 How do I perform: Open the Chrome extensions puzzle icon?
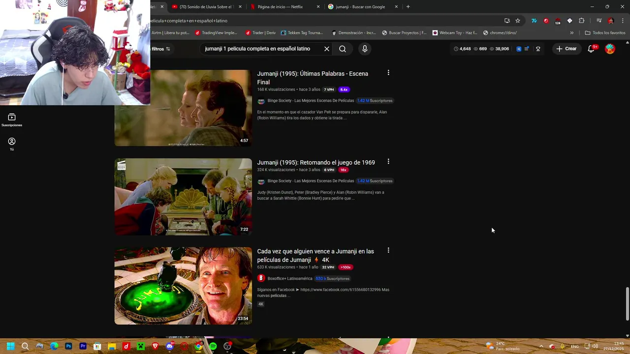click(x=581, y=21)
